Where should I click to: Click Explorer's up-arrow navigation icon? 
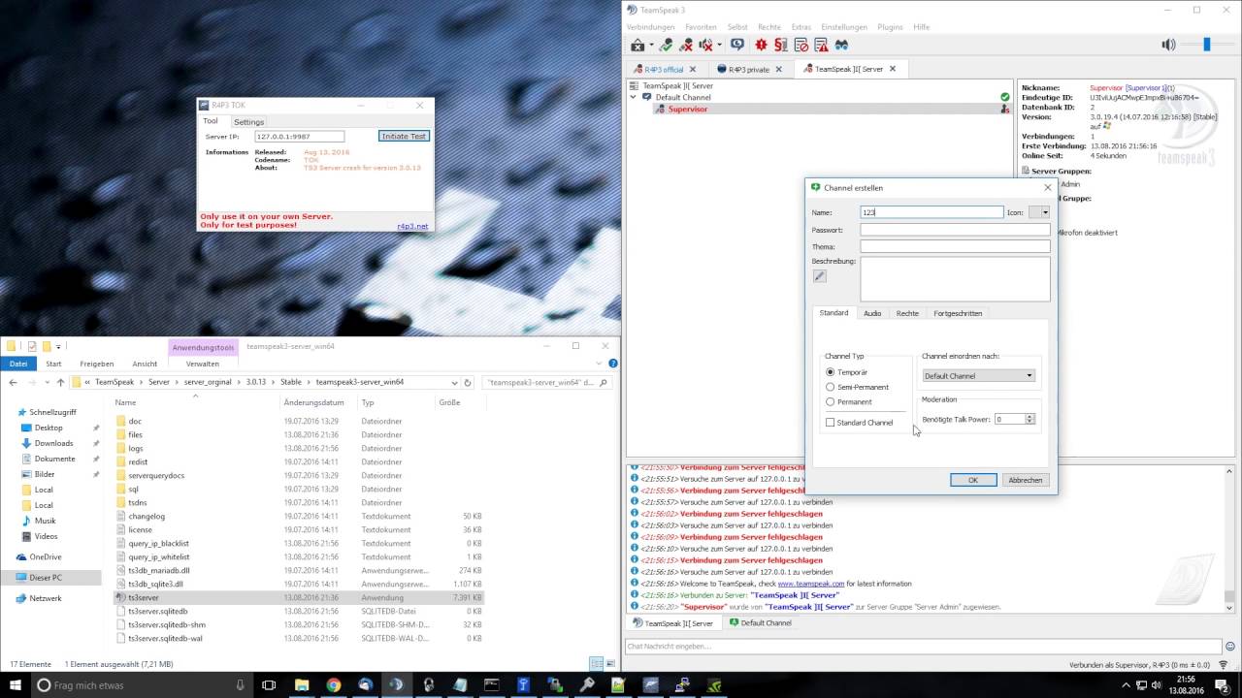point(60,382)
